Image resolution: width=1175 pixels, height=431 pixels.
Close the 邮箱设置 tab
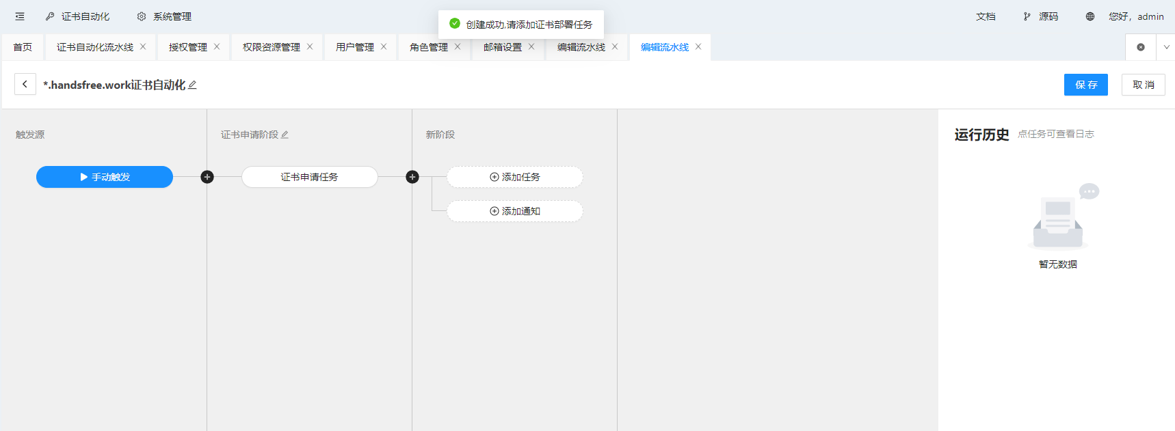[x=531, y=46]
